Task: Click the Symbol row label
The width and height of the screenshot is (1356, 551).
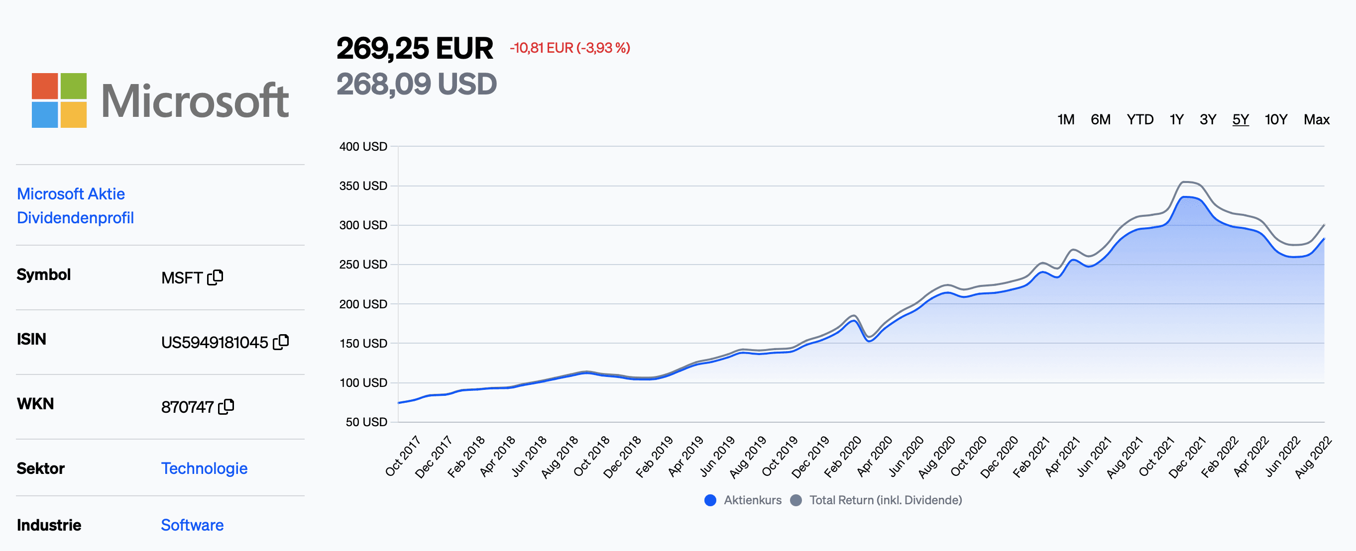Action: click(44, 275)
